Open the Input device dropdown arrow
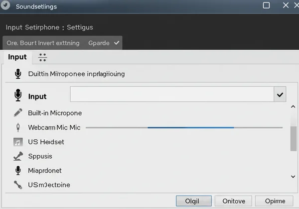The width and height of the screenshot is (299, 209). (x=280, y=95)
